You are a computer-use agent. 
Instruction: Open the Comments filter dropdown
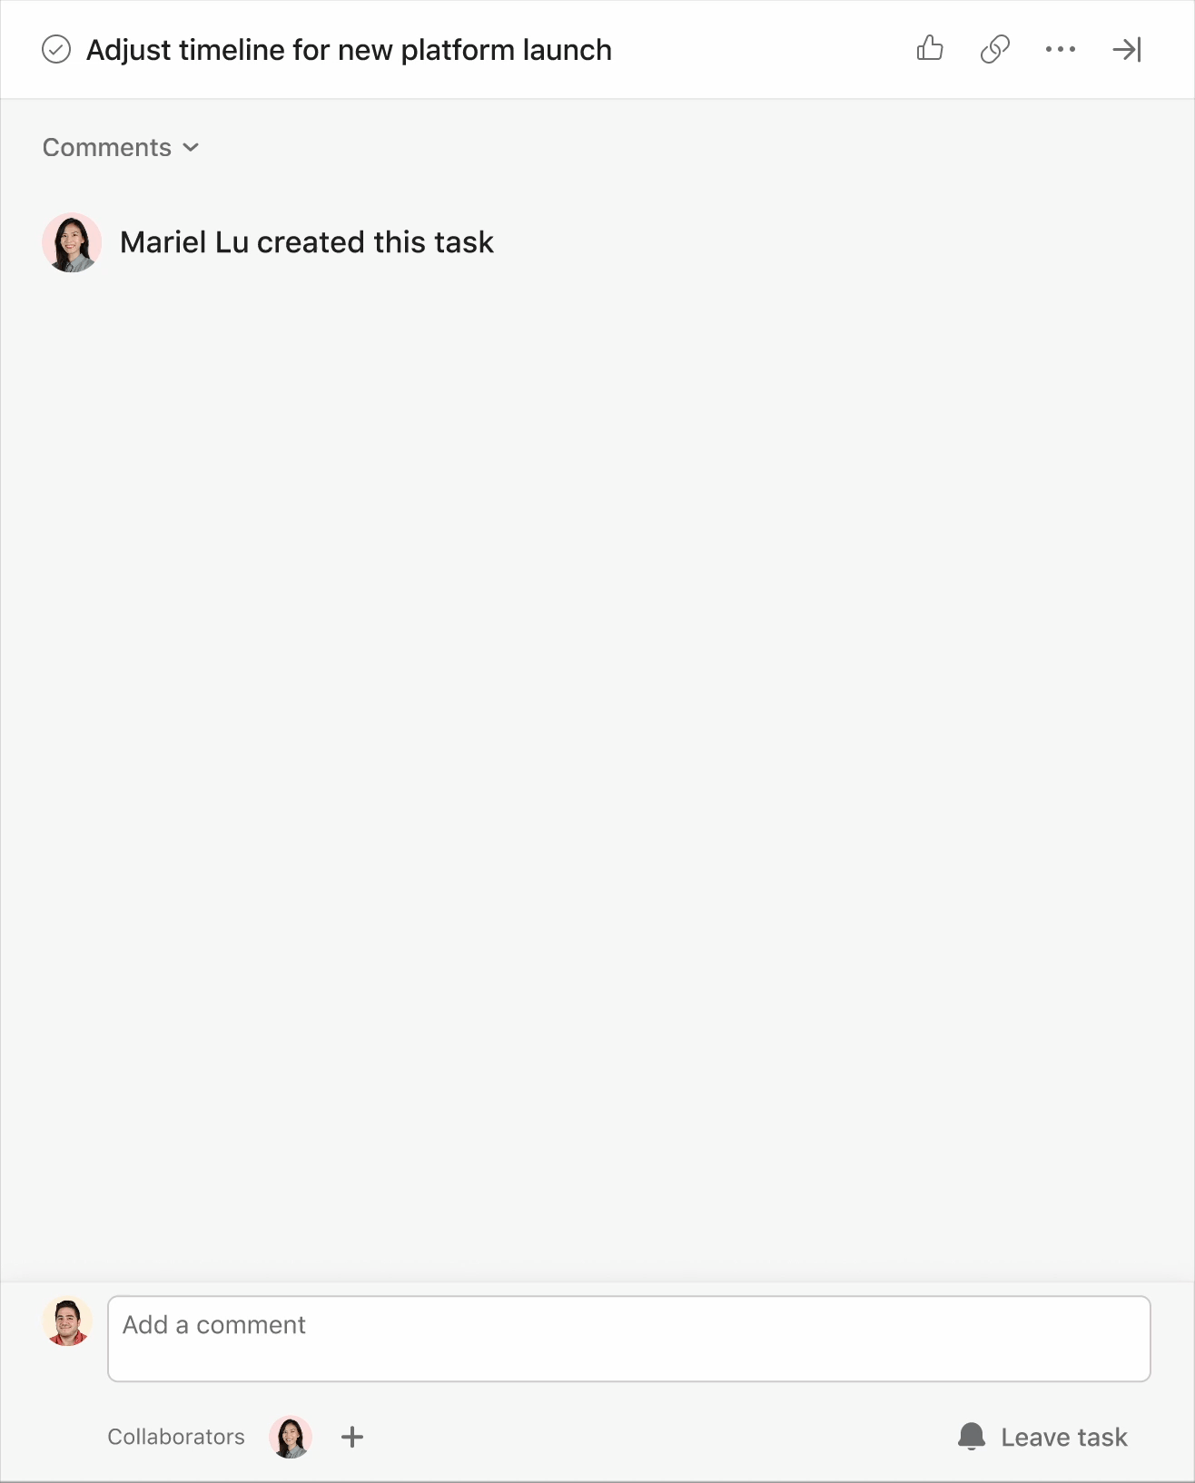tap(121, 147)
